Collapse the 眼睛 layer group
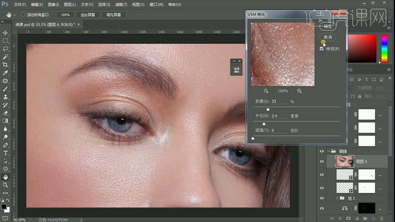Screen dimensions: 395x222 [x=329, y=151]
